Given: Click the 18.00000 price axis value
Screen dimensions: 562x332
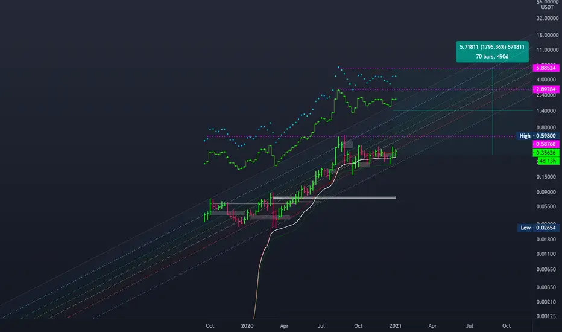Looking at the screenshot, I should tap(548, 35).
